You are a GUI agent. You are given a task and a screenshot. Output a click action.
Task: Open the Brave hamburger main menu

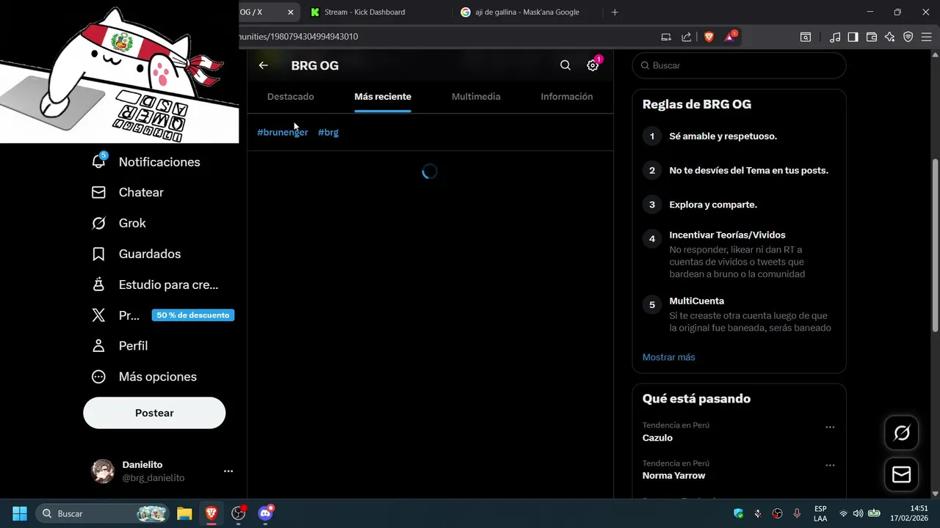[927, 37]
